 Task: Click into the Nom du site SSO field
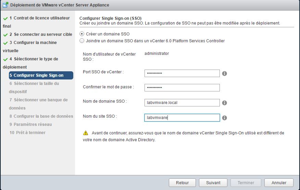click(x=182, y=118)
